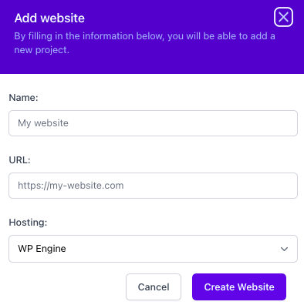The width and height of the screenshot is (304, 305).
Task: Select the https://my-website.com placeholder box
Action: click(x=153, y=186)
